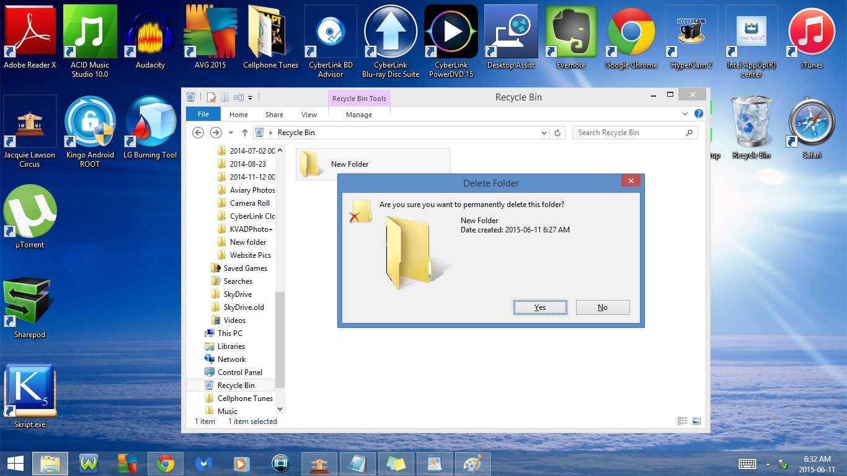Select Sharepod desktop shortcut
The width and height of the screenshot is (847, 476).
(x=30, y=307)
